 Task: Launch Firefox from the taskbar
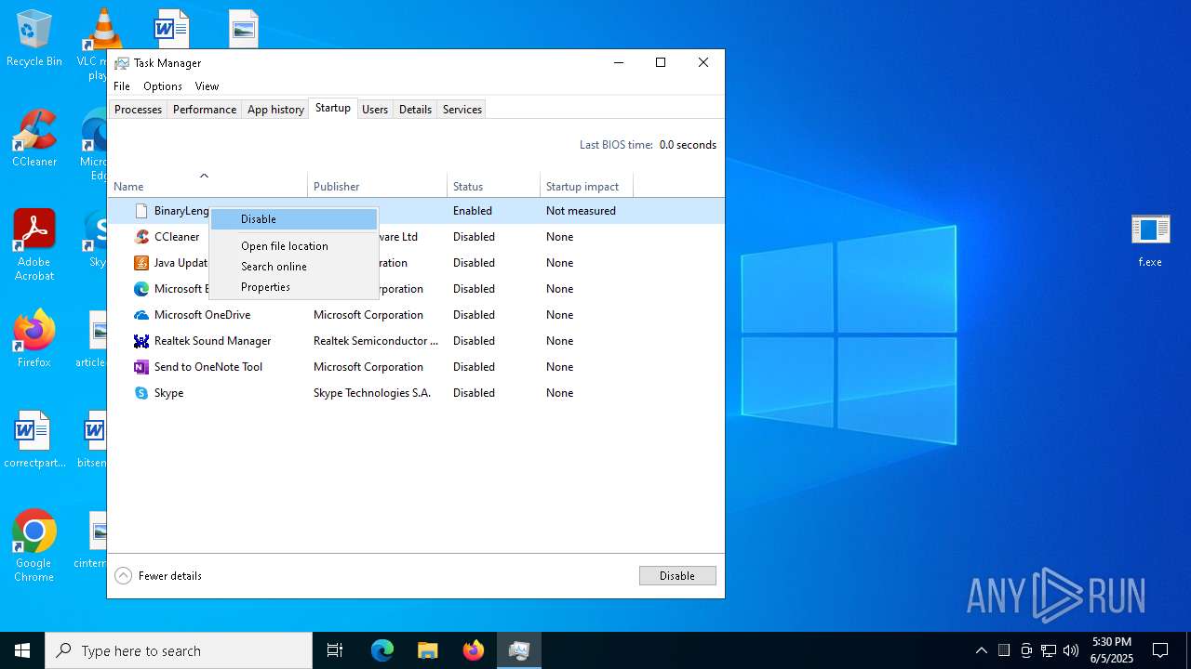(x=474, y=650)
